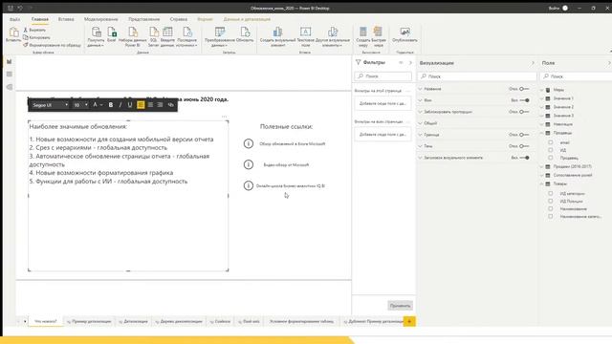Toggle the Тень switch

(524, 146)
